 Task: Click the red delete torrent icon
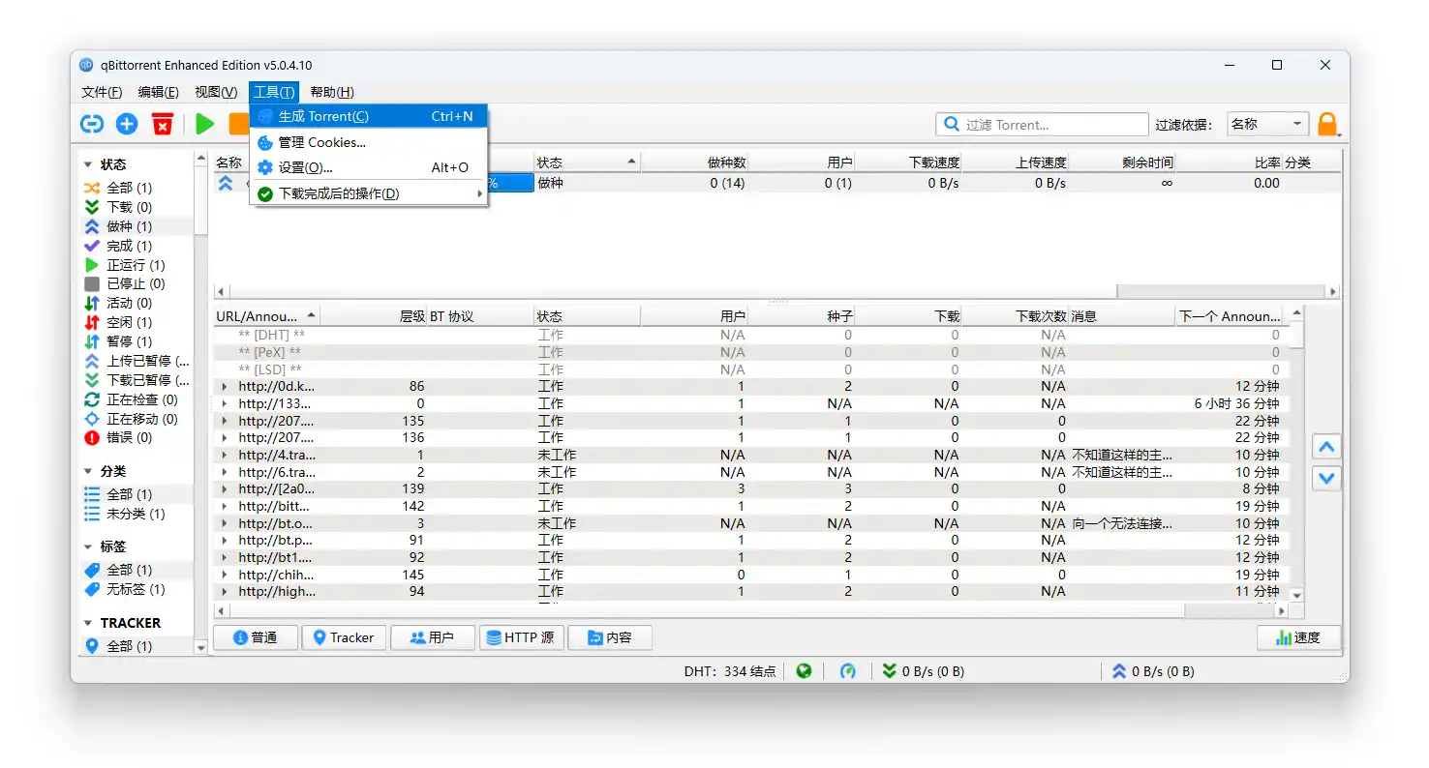(x=163, y=124)
